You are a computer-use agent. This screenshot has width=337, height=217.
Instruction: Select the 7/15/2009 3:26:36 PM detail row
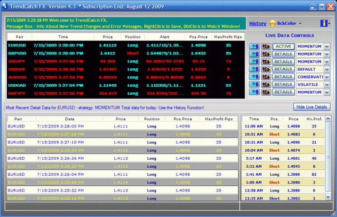[x=122, y=158]
